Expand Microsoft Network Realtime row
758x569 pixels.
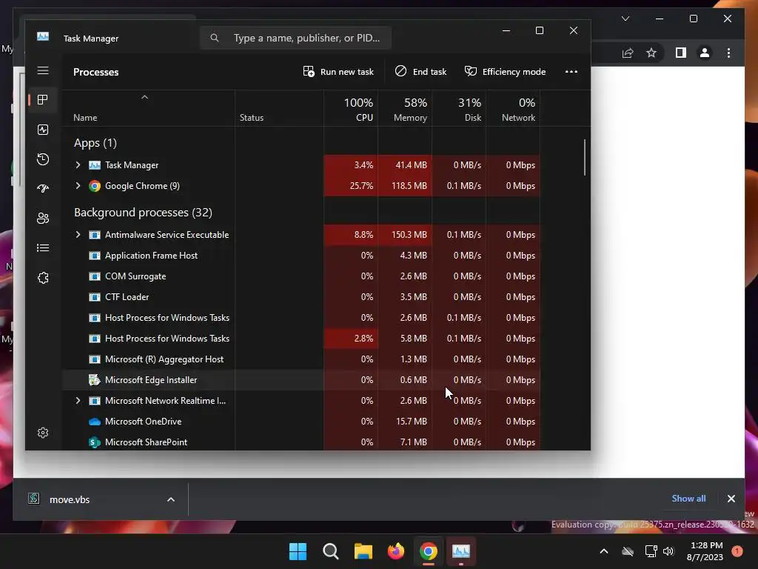click(78, 401)
